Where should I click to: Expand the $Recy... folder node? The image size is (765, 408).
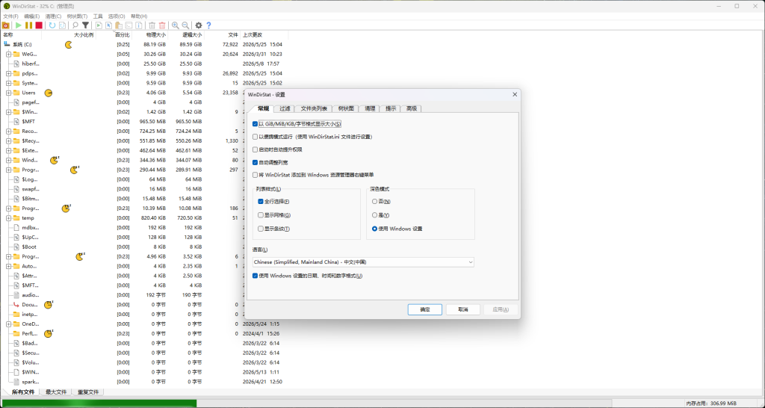tap(9, 141)
